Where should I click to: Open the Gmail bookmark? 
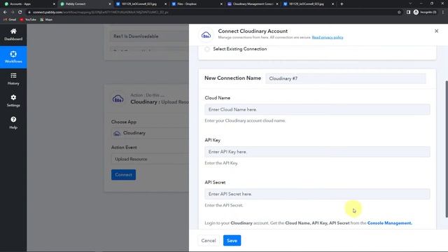coord(10,20)
